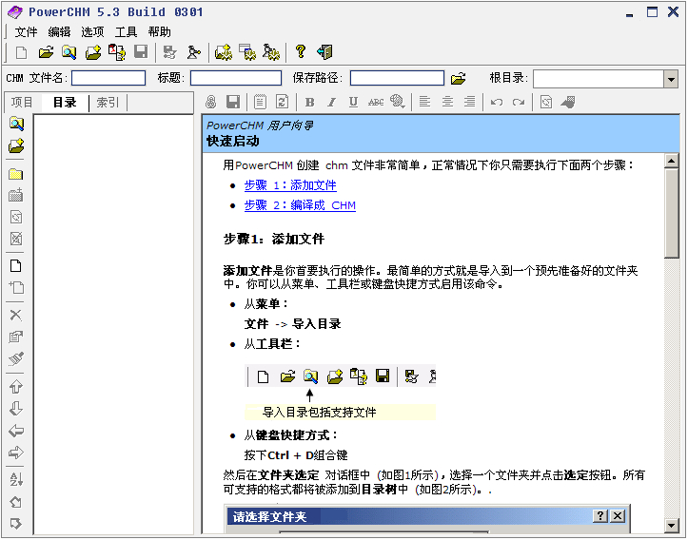Image resolution: width=688 pixels, height=540 pixels.
Task: Click the notepad source-view icon in editor toolbar
Action: click(x=260, y=102)
